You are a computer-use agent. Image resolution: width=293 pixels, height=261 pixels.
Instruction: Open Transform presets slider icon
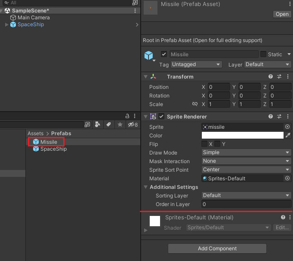click(x=279, y=76)
